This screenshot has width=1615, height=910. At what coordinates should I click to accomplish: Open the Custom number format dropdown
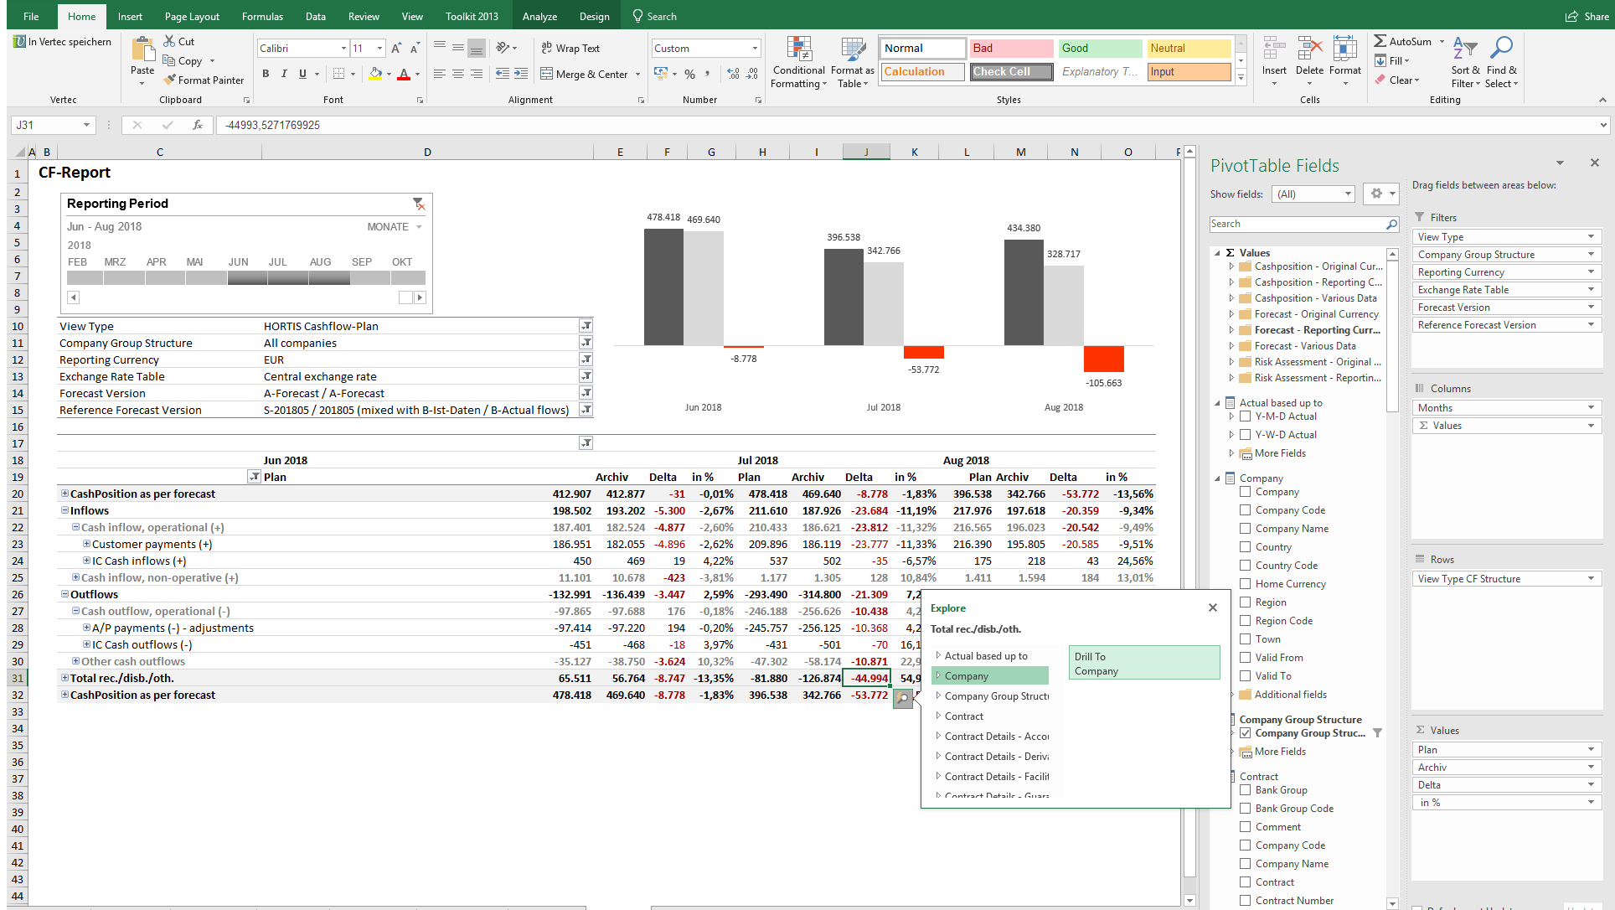[x=754, y=49]
